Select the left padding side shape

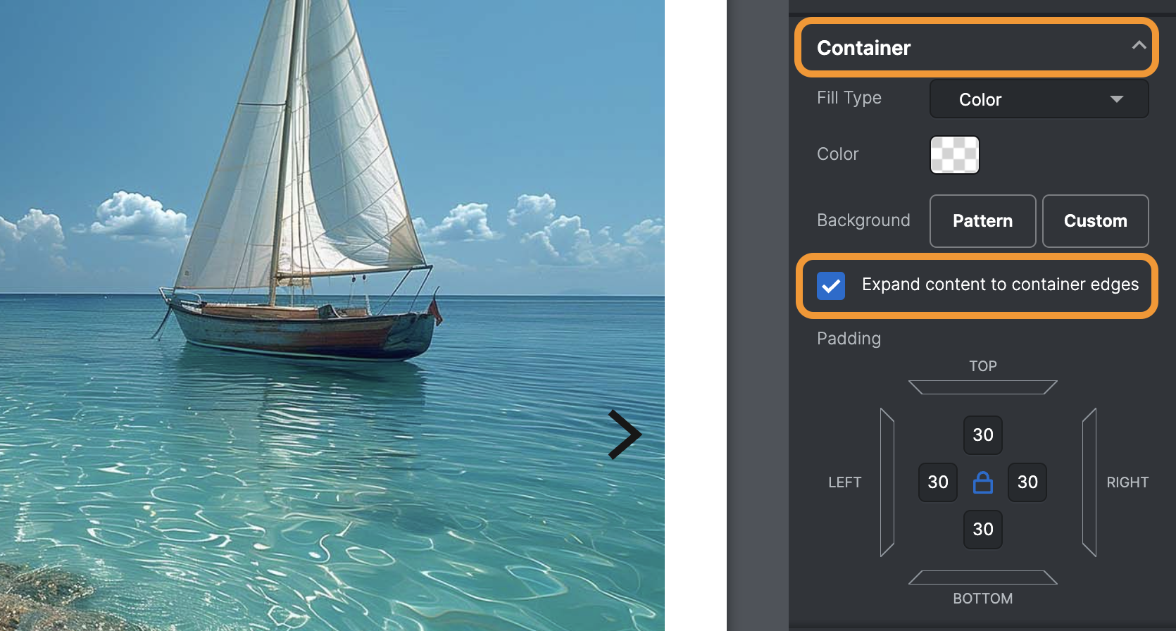(887, 482)
